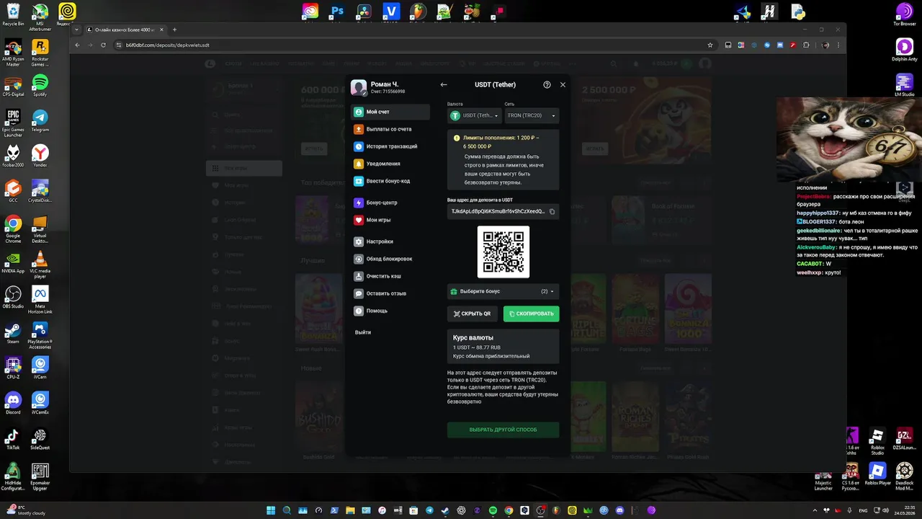Open Tor Browser desktop shortcut

coord(904,14)
